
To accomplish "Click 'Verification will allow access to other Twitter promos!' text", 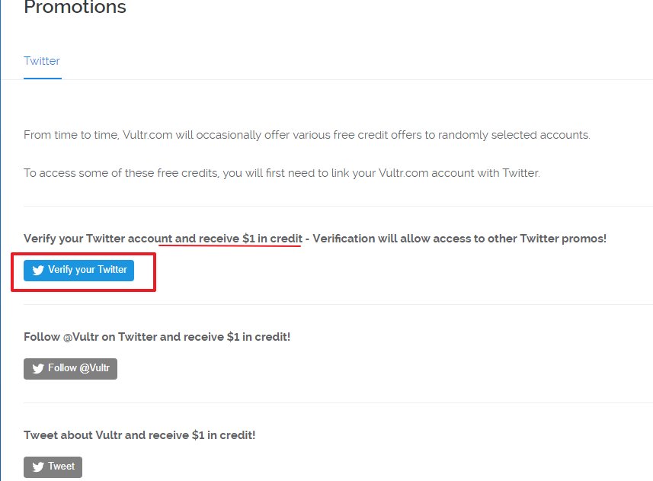I will pyautogui.click(x=459, y=239).
